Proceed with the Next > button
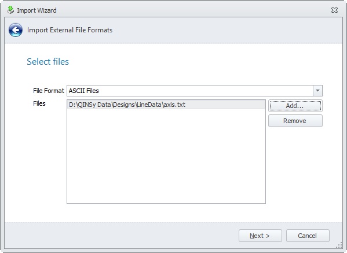The image size is (347, 253). 260,236
